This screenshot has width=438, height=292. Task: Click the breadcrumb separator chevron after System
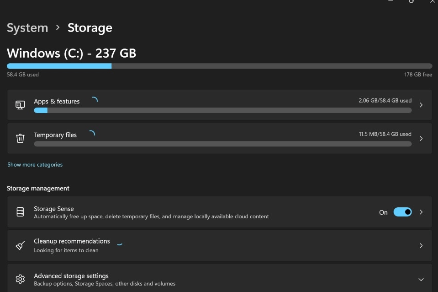click(58, 27)
